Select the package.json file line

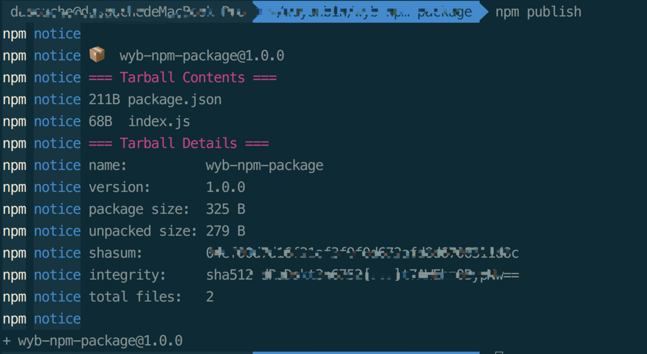155,100
